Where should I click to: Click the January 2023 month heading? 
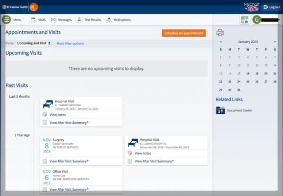[248, 42]
